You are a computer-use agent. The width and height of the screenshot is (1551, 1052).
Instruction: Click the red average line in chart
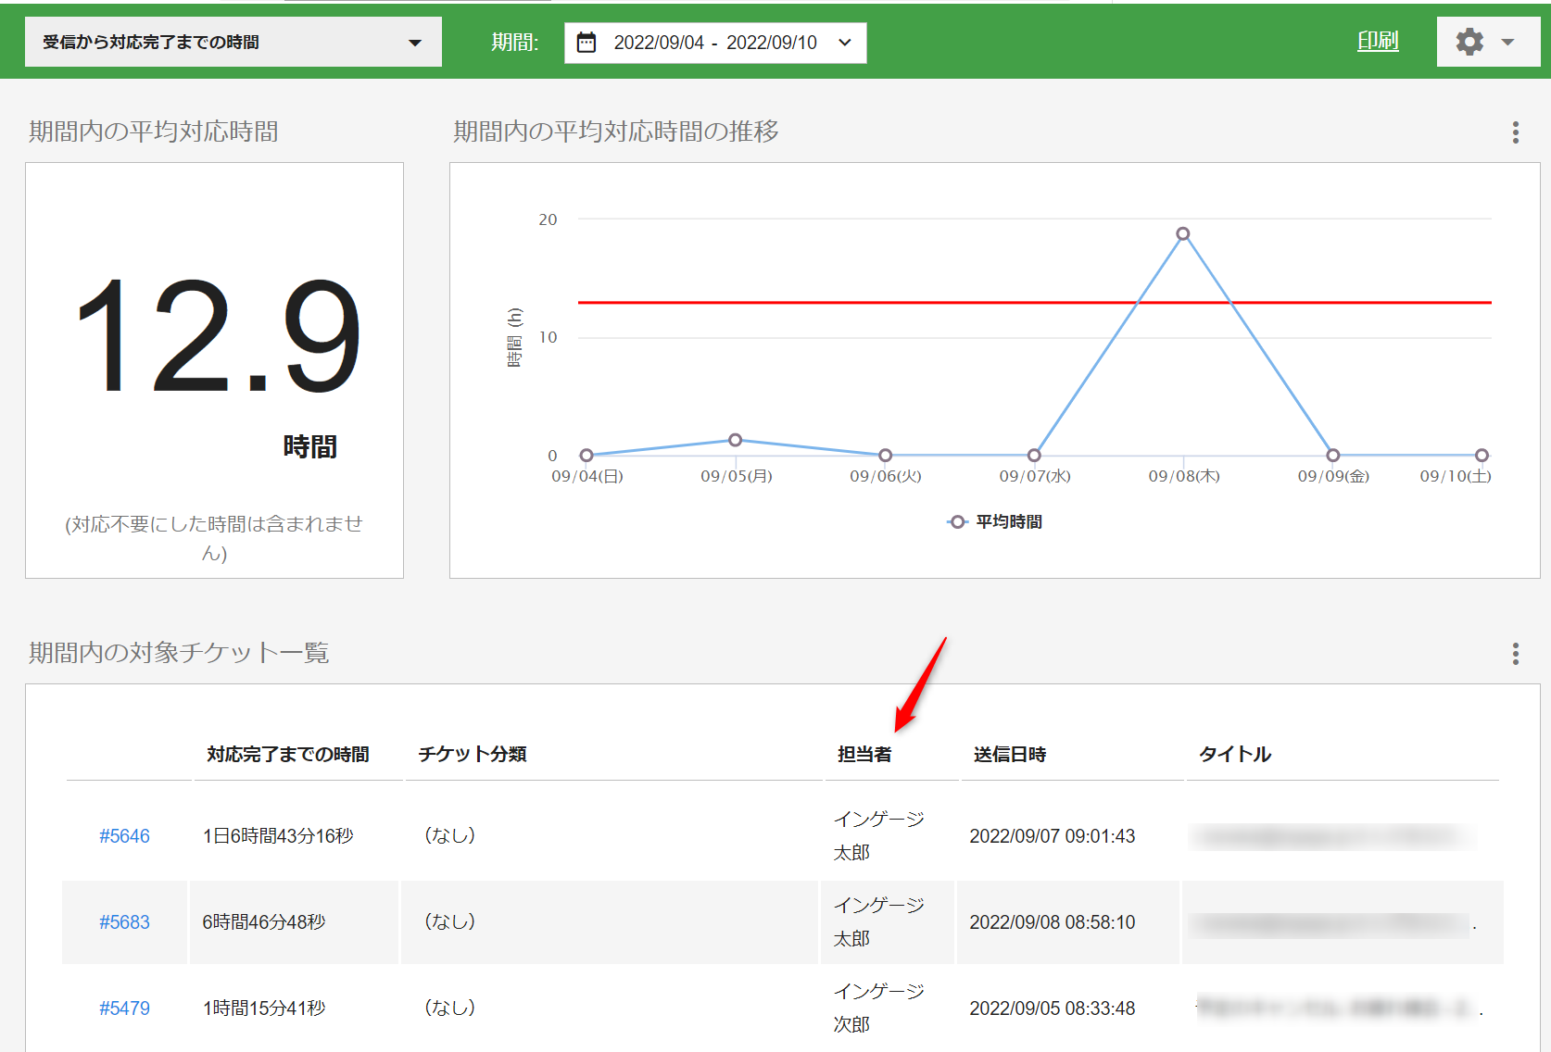pos(834,303)
